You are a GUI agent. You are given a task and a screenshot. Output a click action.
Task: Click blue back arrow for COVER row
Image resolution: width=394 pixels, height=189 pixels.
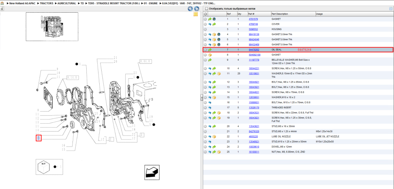210,24
